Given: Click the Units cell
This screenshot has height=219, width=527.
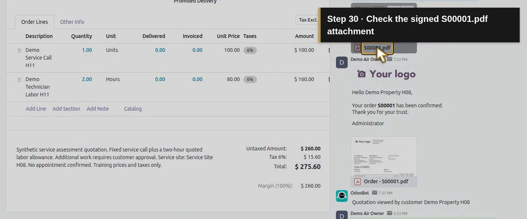Looking at the screenshot, I should pyautogui.click(x=112, y=50).
